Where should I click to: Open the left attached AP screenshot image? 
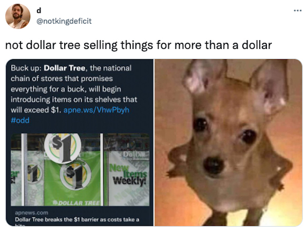tap(80, 142)
